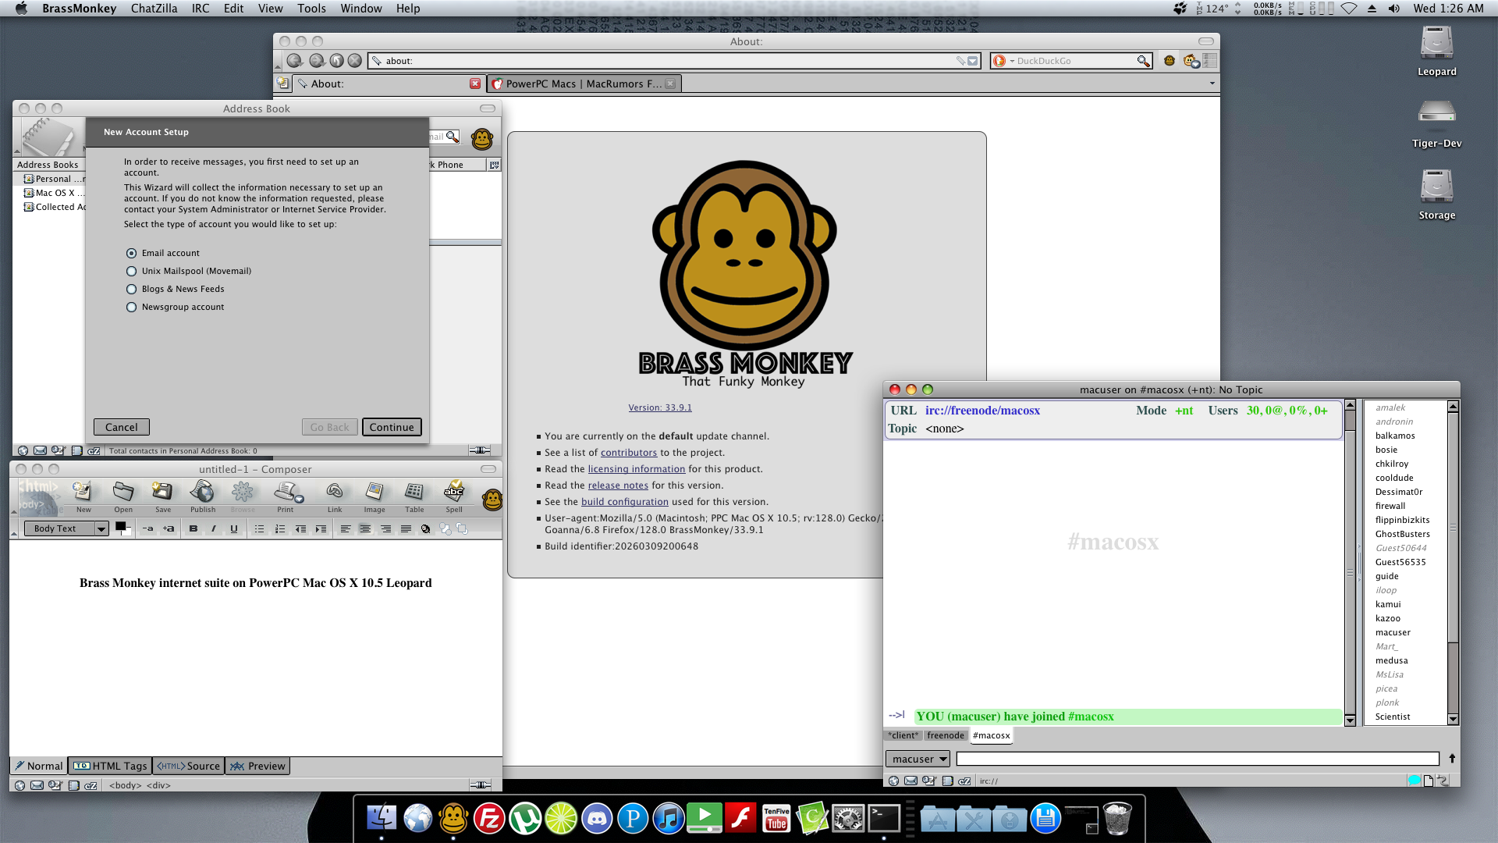Insert a Table in Composer
Image resolution: width=1498 pixels, height=843 pixels.
tap(414, 497)
